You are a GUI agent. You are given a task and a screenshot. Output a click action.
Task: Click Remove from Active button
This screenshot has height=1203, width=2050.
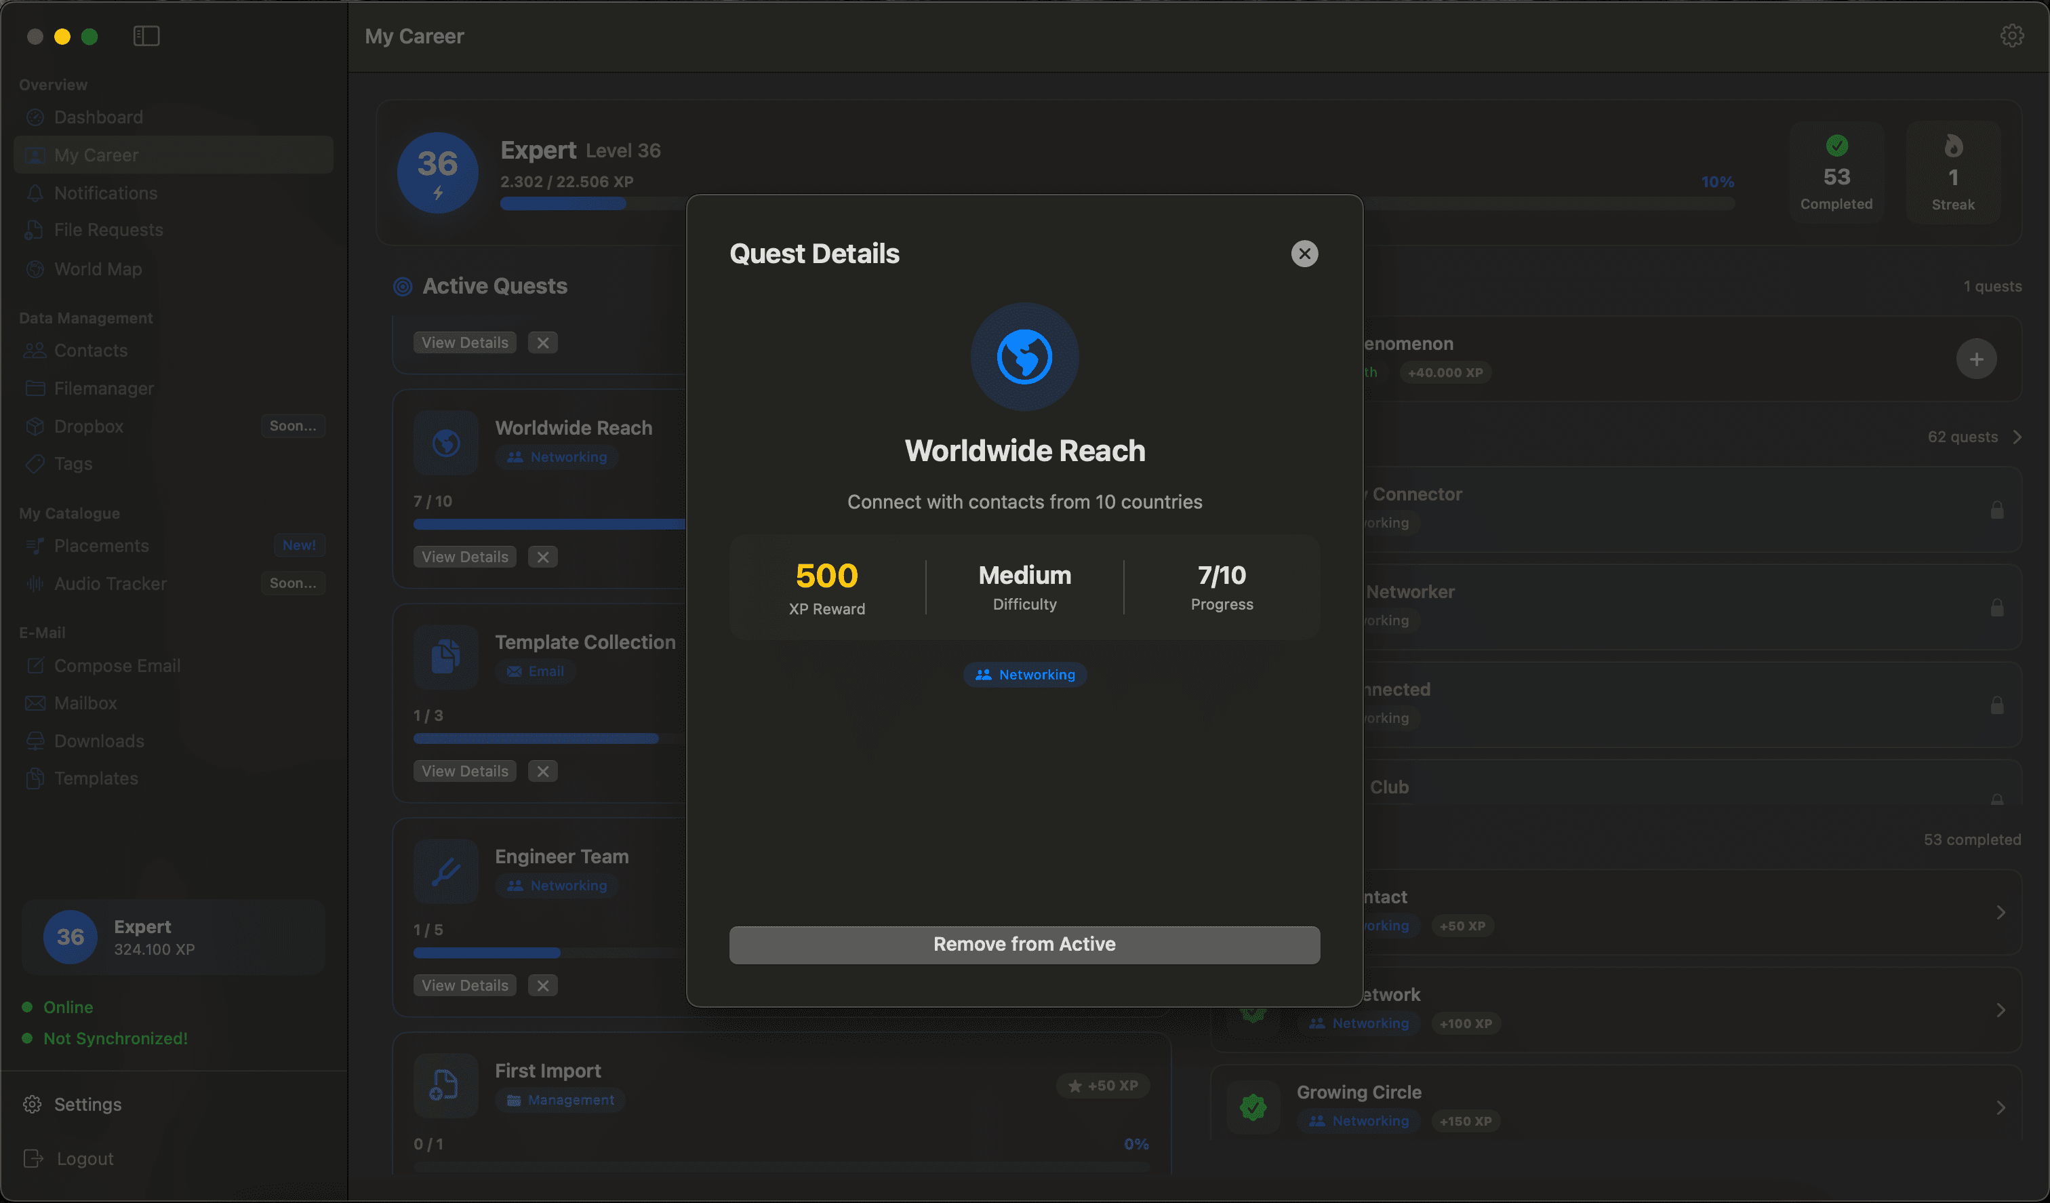(1024, 944)
